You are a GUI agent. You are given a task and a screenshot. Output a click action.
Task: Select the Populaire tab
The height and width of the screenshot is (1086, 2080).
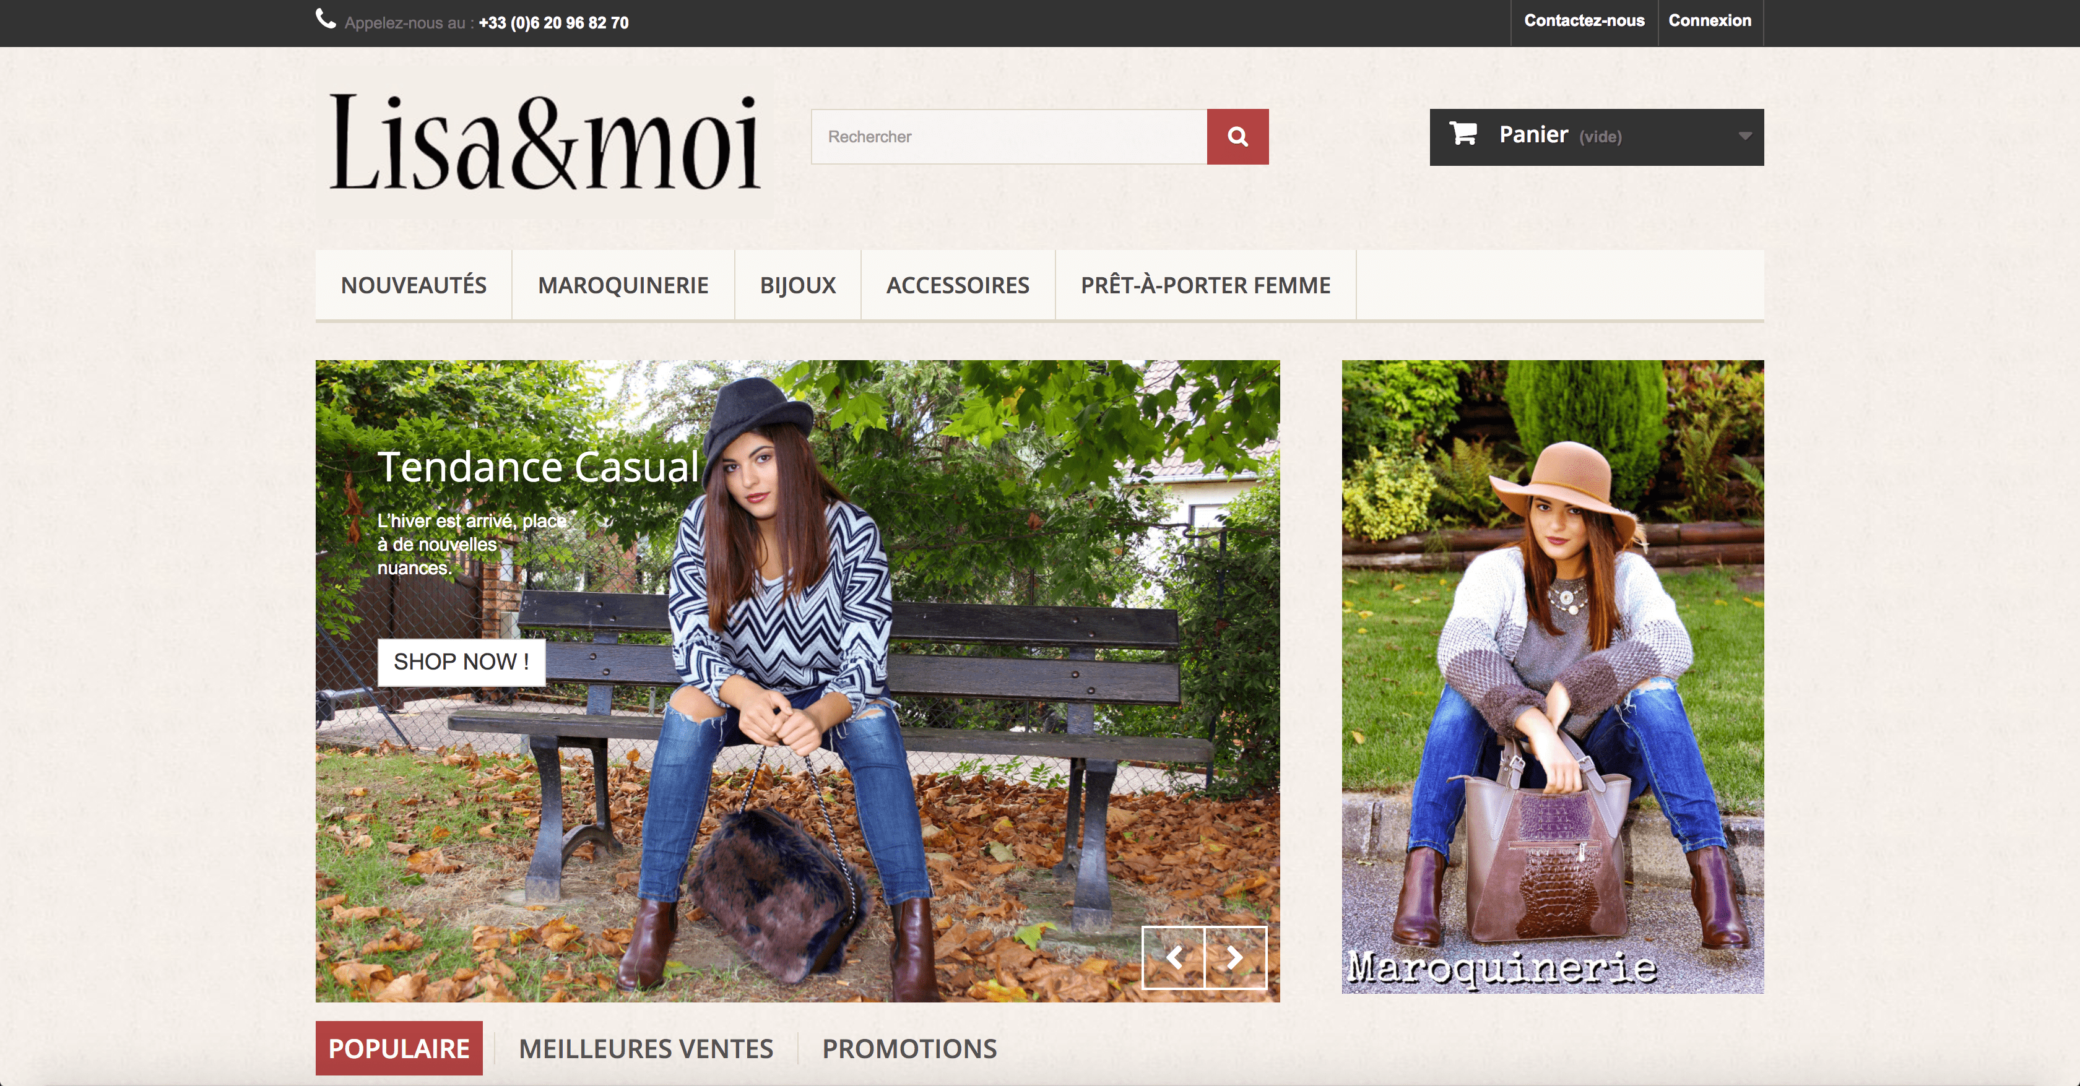click(x=399, y=1048)
